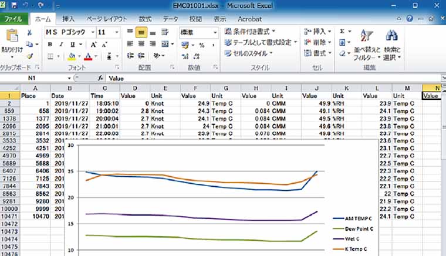Click 削除 delete cells button

(317, 42)
